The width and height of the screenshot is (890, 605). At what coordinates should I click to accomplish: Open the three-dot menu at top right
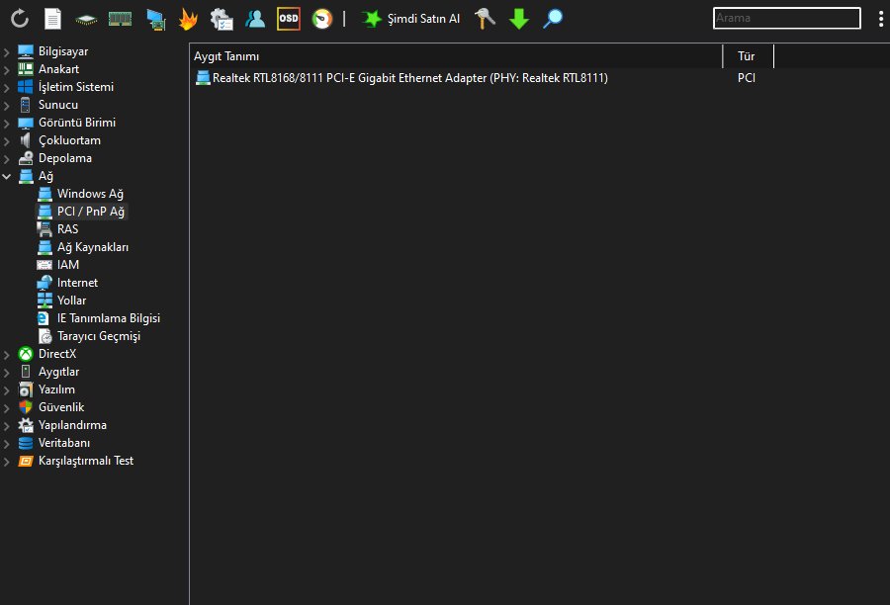click(x=880, y=18)
